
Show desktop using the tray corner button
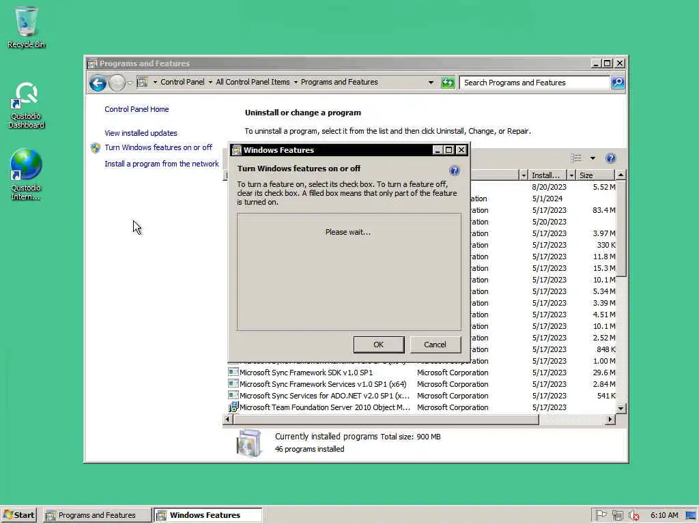coord(691,515)
